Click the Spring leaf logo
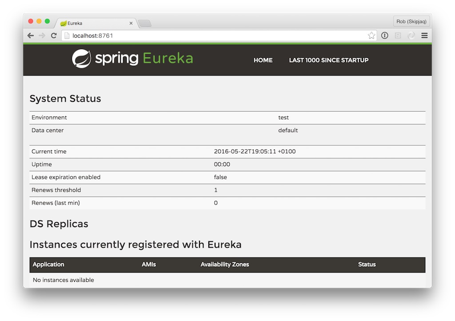The width and height of the screenshot is (455, 321). [82, 59]
